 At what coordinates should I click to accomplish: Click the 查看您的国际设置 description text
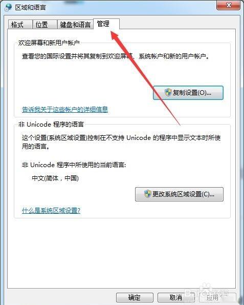[x=116, y=56]
